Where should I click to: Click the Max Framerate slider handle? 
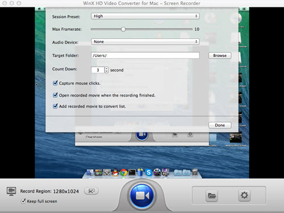(x=123, y=29)
